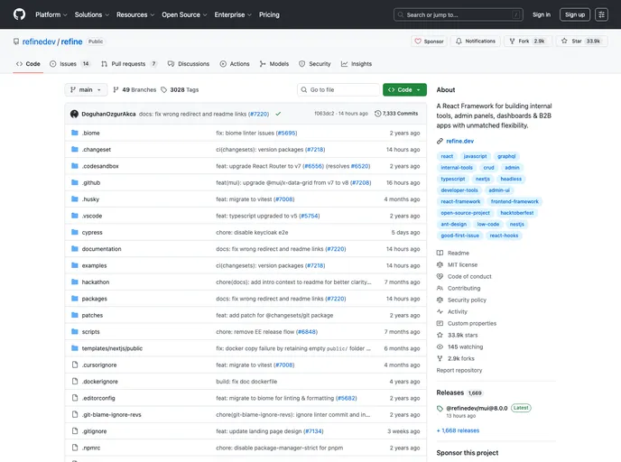Open the .github folder
The width and height of the screenshot is (621, 462).
tap(91, 182)
